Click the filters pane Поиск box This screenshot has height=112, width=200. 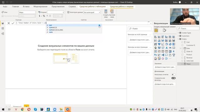pyautogui.click(x=140, y=29)
